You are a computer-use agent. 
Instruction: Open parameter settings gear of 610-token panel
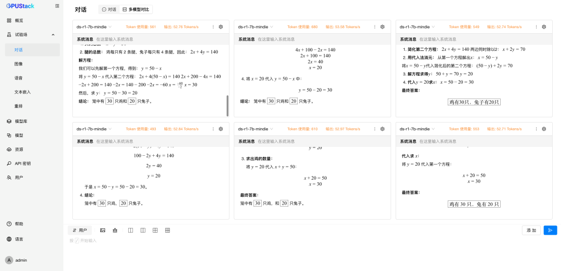pos(382,129)
